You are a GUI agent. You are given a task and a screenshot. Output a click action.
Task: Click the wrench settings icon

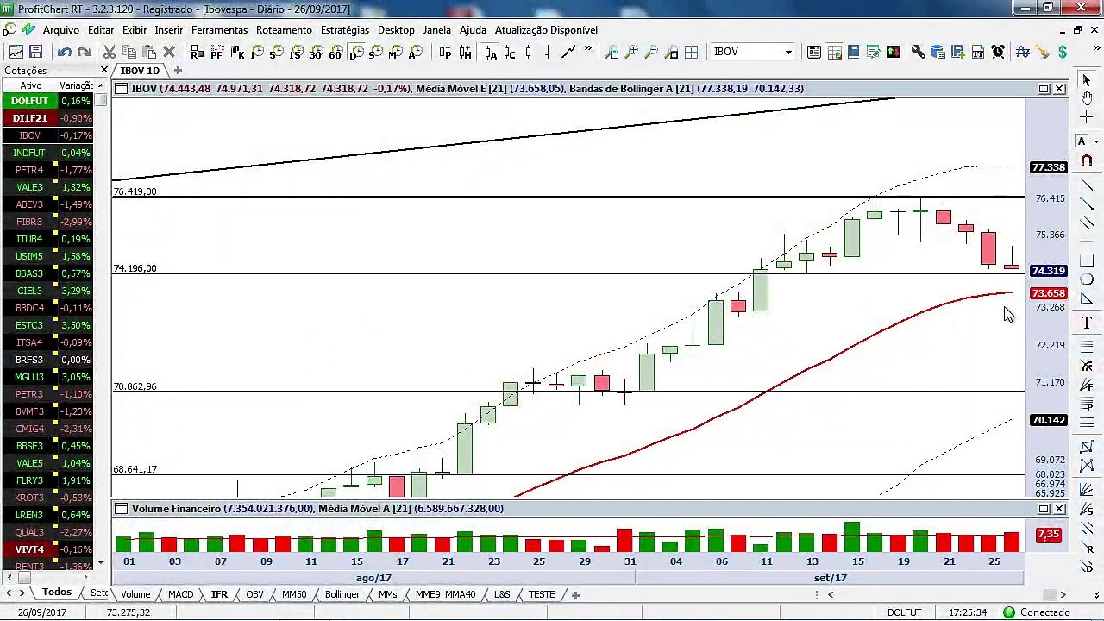click(919, 53)
